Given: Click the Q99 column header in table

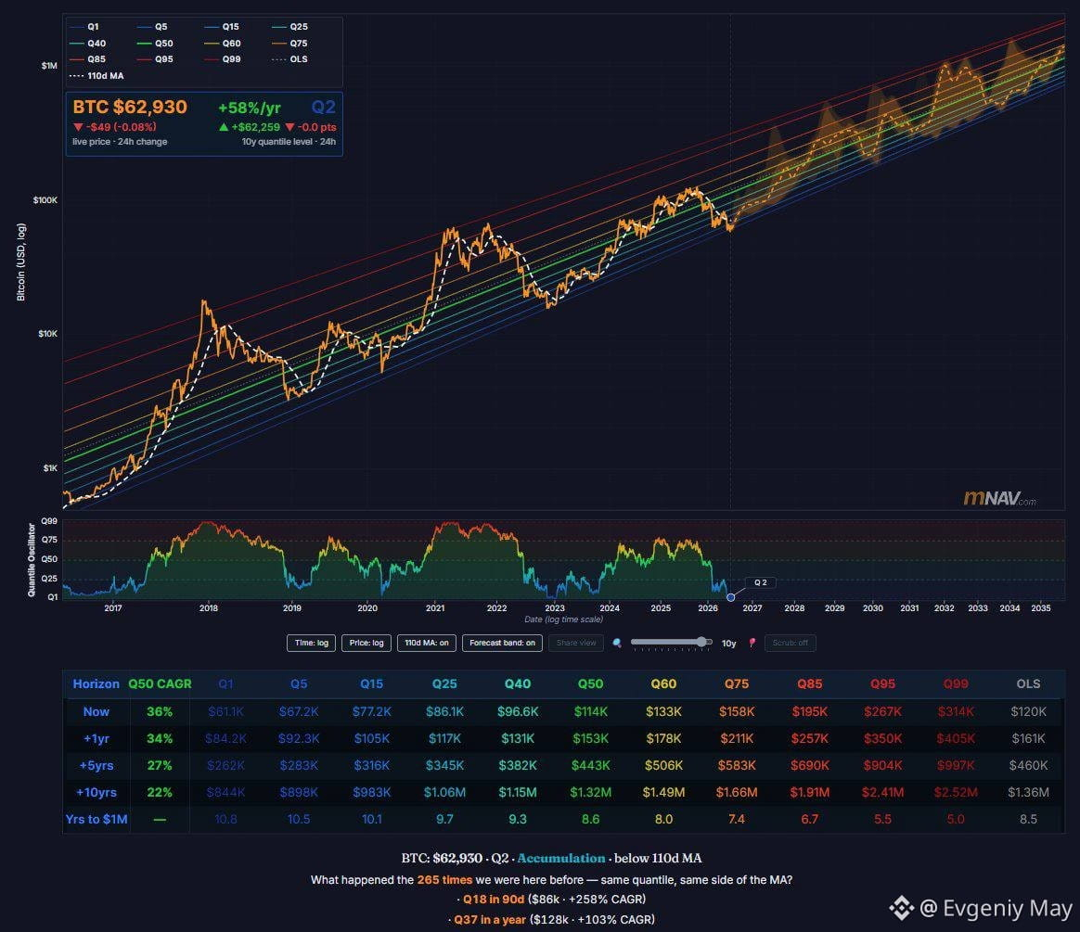Looking at the screenshot, I should click(x=956, y=683).
